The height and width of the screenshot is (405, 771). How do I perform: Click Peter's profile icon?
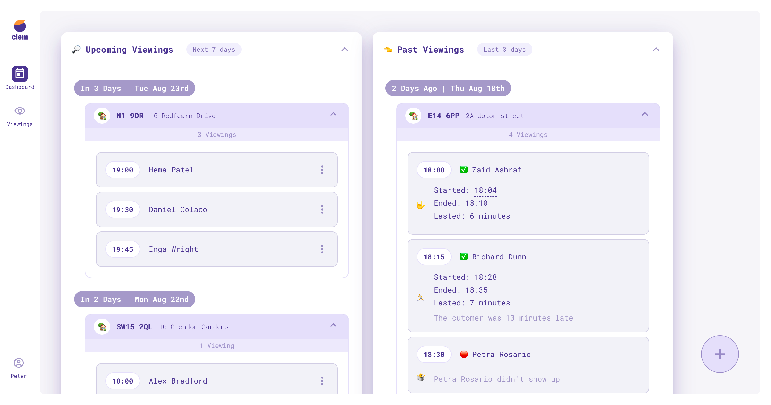tap(19, 363)
